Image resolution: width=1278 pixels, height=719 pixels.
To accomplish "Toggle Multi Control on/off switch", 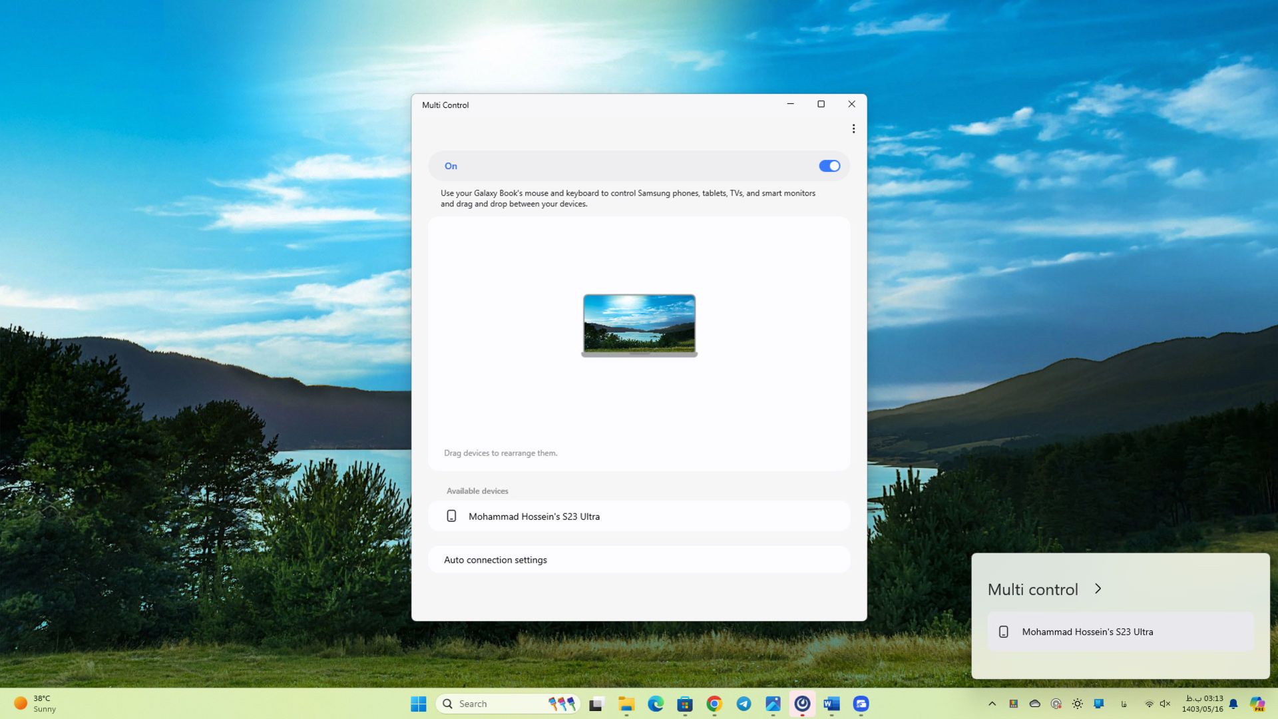I will [829, 165].
